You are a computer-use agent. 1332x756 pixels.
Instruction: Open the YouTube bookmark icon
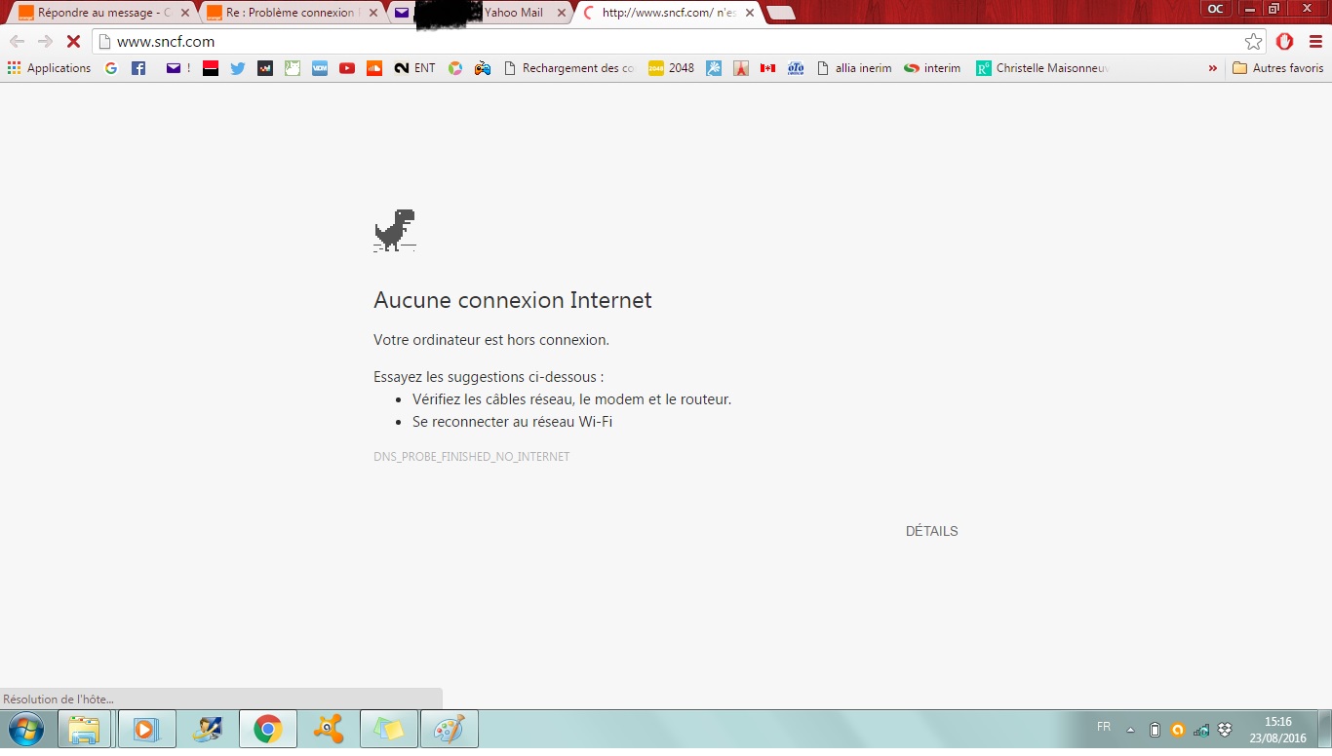(x=347, y=68)
